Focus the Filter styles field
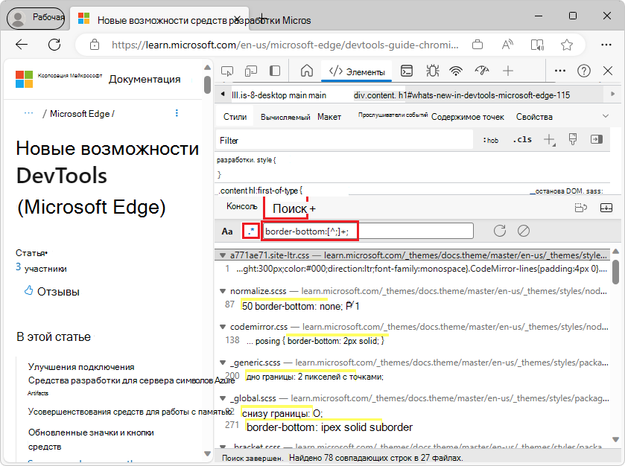The width and height of the screenshot is (625, 466). point(345,140)
